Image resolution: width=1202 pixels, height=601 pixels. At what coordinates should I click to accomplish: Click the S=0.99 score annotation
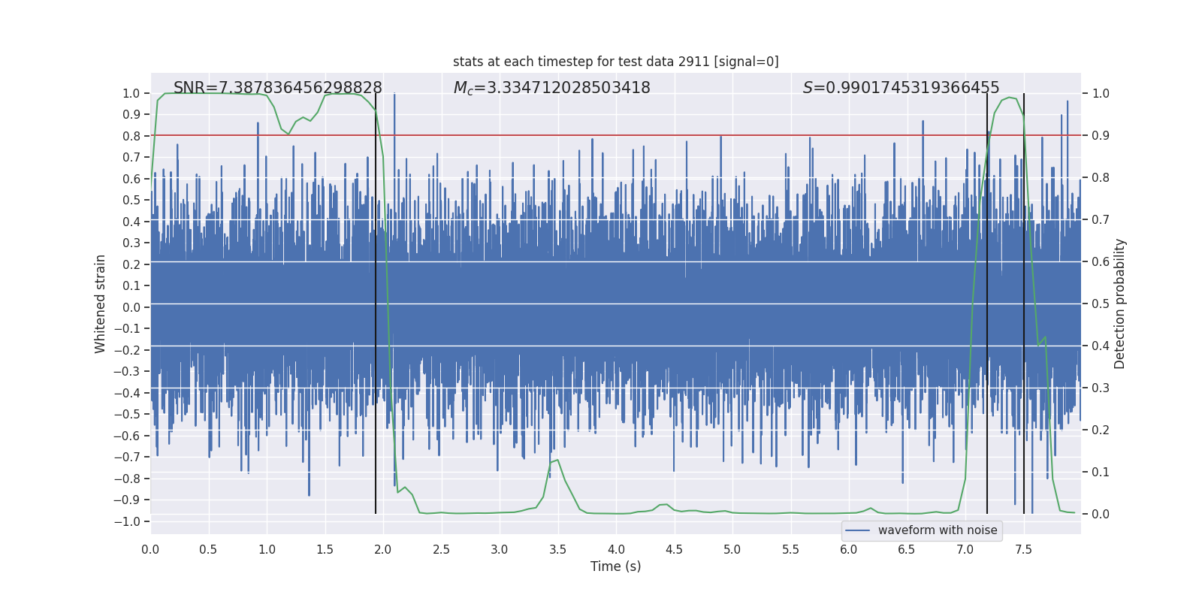901,88
